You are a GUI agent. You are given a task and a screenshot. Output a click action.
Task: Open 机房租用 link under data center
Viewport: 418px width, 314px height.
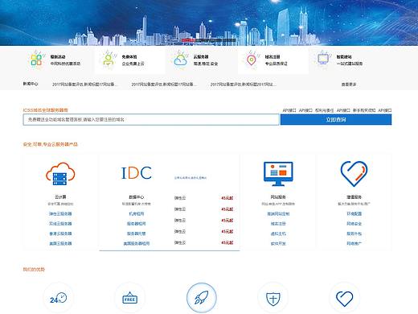click(137, 213)
